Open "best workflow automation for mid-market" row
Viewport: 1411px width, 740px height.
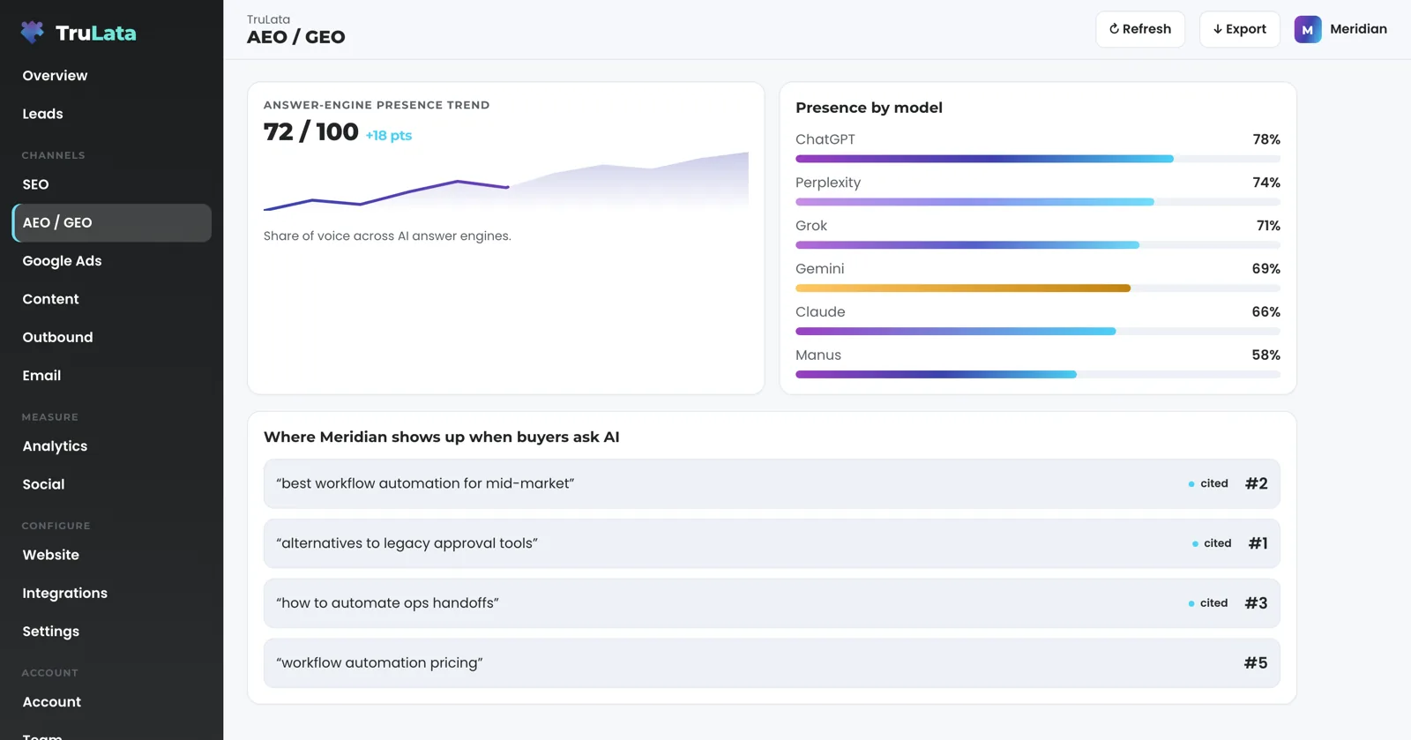point(772,483)
